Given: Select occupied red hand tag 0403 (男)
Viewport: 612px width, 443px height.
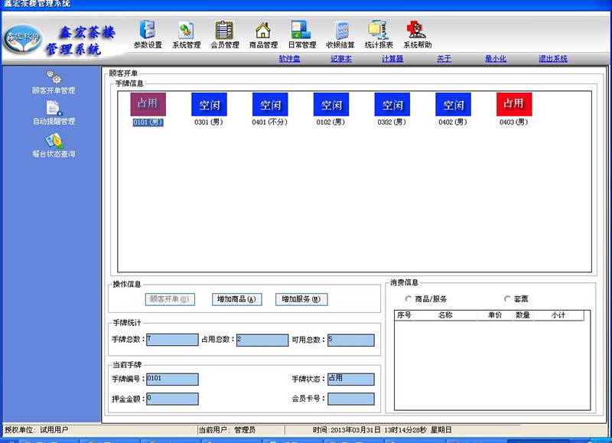Looking at the screenshot, I should [x=514, y=109].
